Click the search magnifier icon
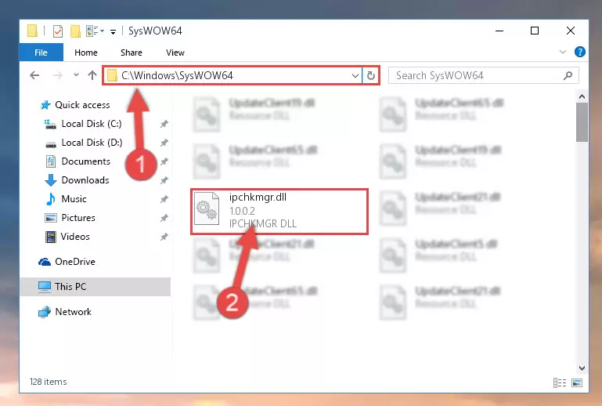602x406 pixels. coord(568,76)
